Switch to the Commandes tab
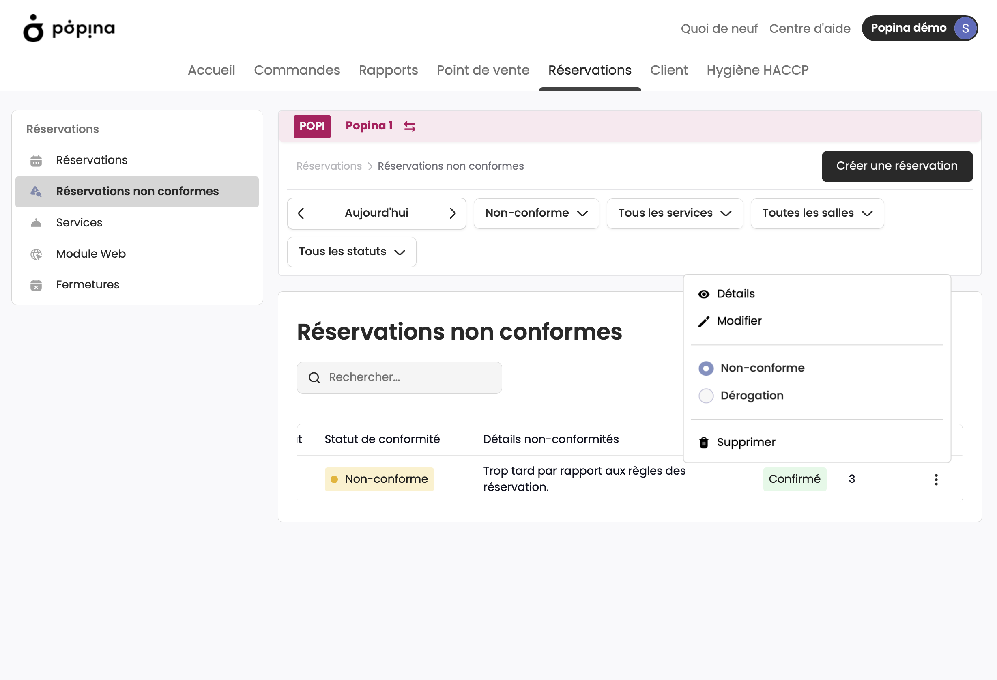Image resolution: width=997 pixels, height=680 pixels. tap(297, 70)
